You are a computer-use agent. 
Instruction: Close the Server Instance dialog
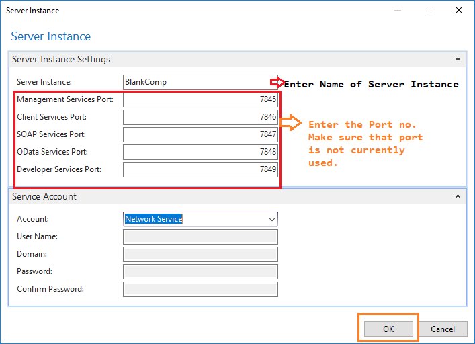point(459,10)
